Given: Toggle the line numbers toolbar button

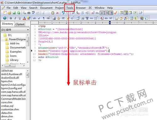Looking at the screenshot, I should tap(111, 13).
